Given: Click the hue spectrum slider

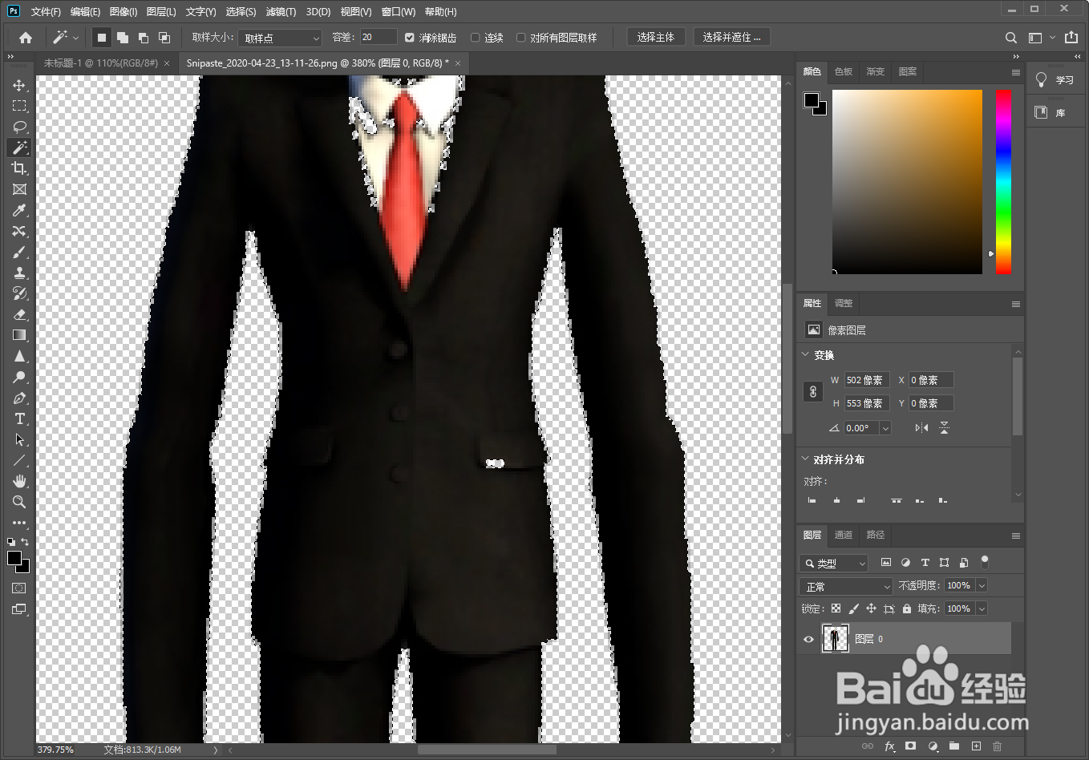Looking at the screenshot, I should [x=1003, y=182].
